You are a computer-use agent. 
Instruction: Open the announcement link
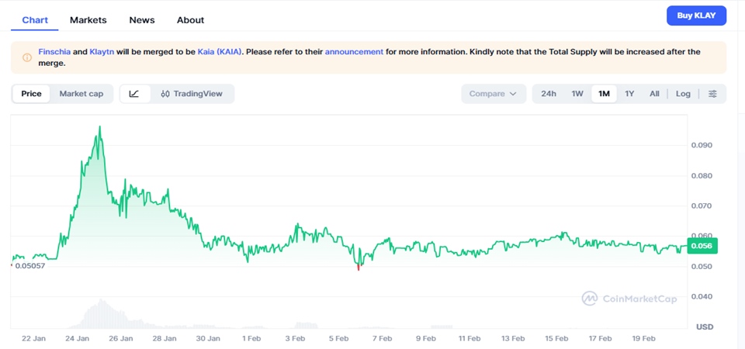[x=354, y=52]
